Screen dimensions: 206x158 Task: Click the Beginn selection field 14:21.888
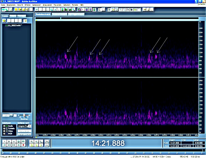(175, 143)
